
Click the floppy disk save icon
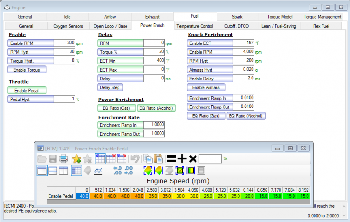click(x=53, y=159)
